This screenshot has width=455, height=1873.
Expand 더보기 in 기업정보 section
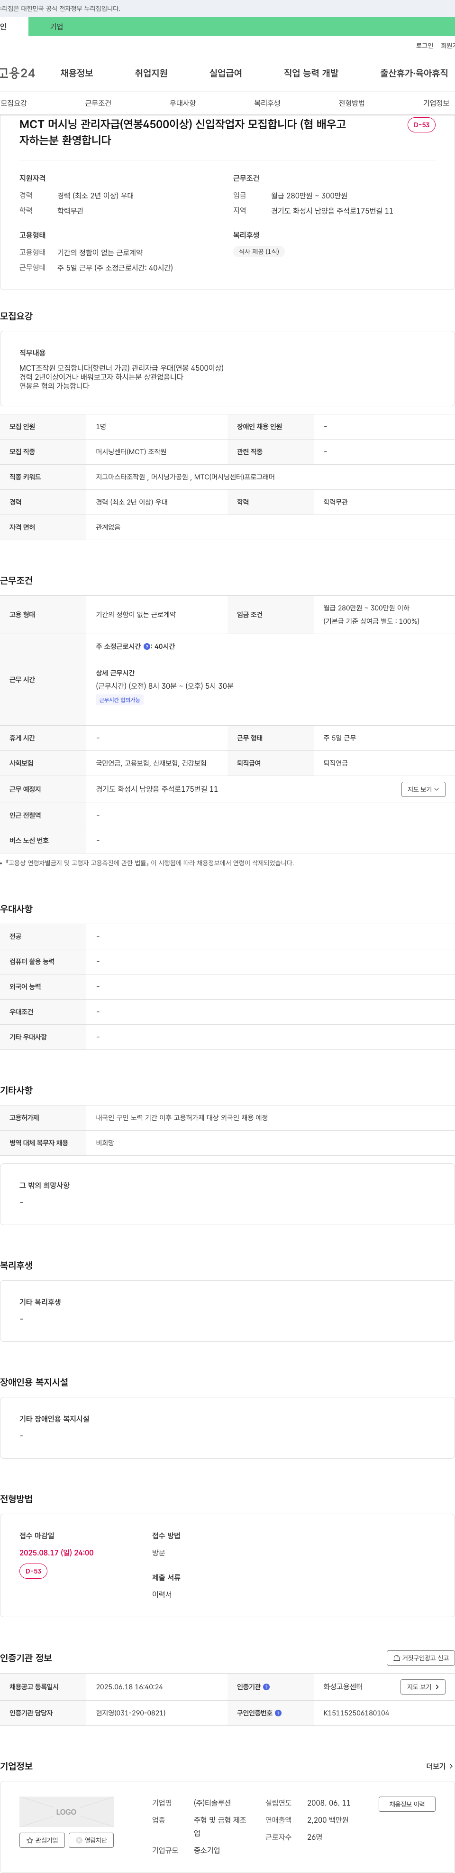click(439, 1766)
